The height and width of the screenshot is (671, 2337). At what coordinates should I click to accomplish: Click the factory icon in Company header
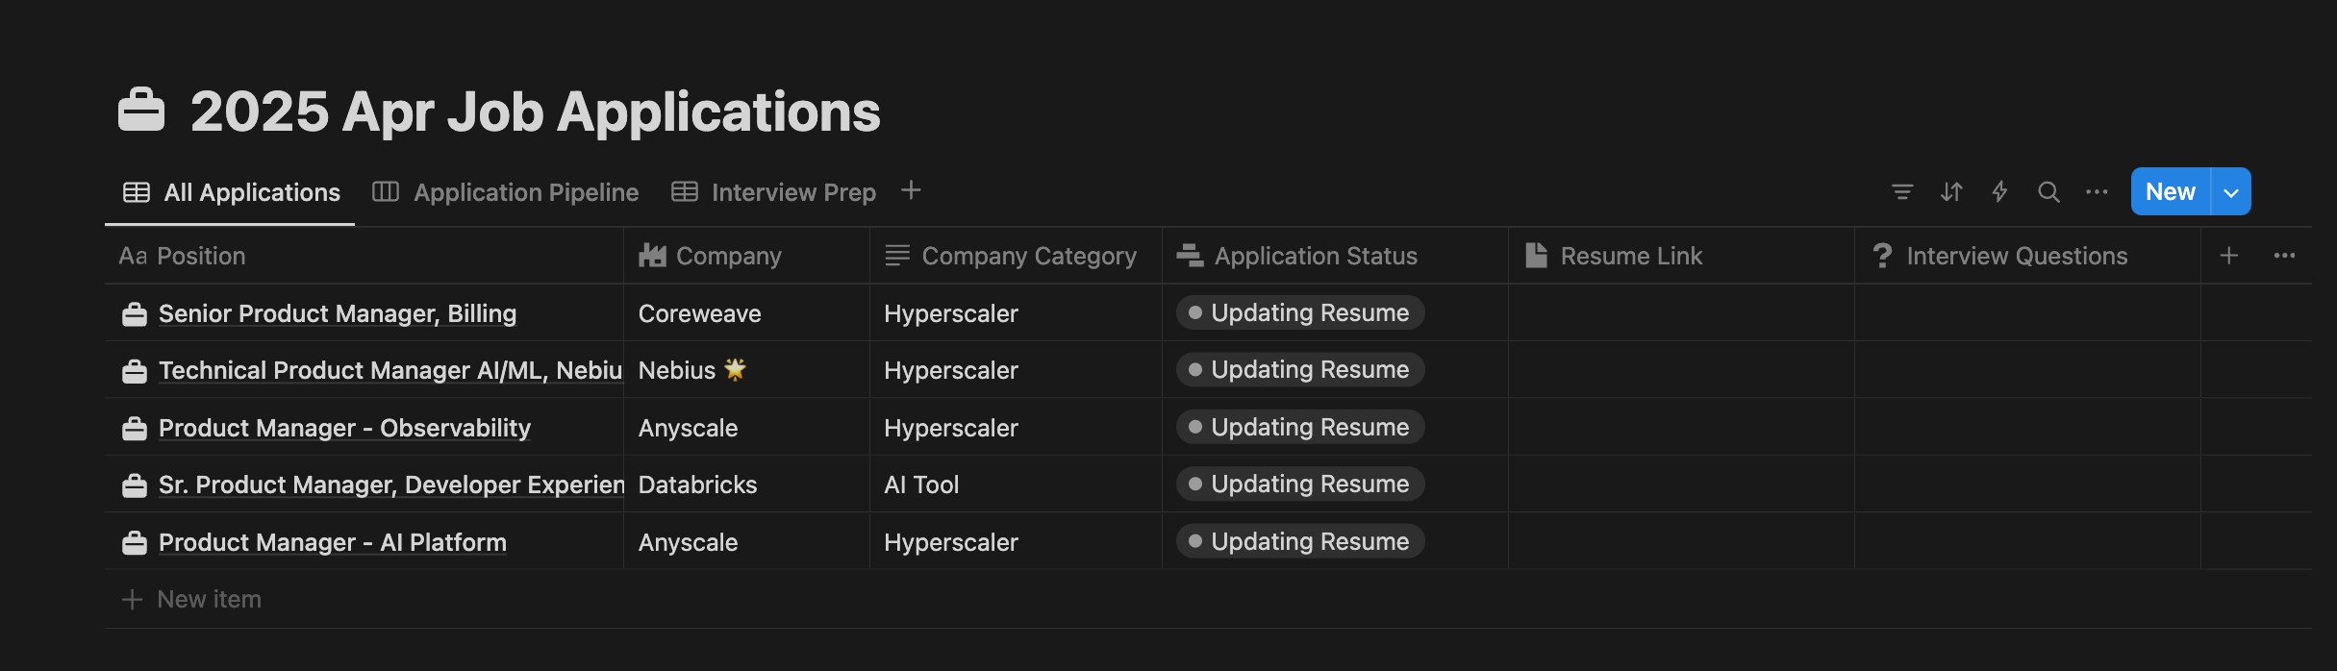tap(652, 256)
